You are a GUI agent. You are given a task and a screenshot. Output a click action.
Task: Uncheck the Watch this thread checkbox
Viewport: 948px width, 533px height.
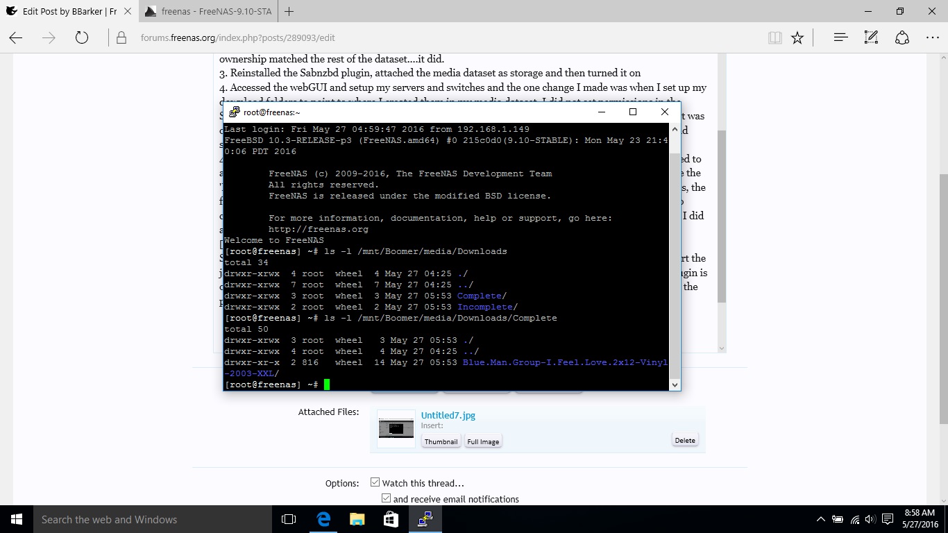click(375, 482)
